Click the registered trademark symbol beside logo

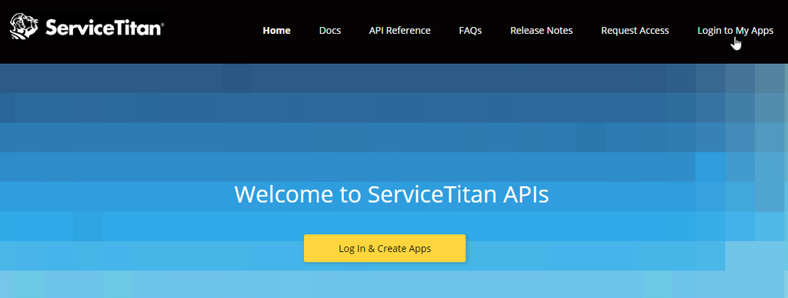(x=162, y=23)
